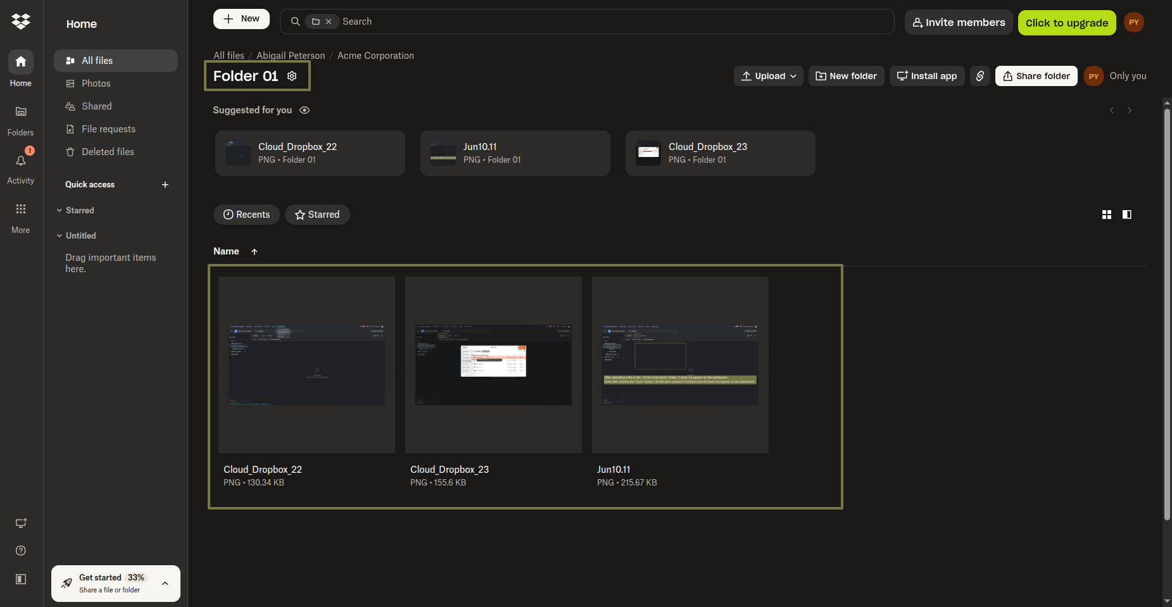
Task: Click the help question mark icon
Action: [x=21, y=551]
